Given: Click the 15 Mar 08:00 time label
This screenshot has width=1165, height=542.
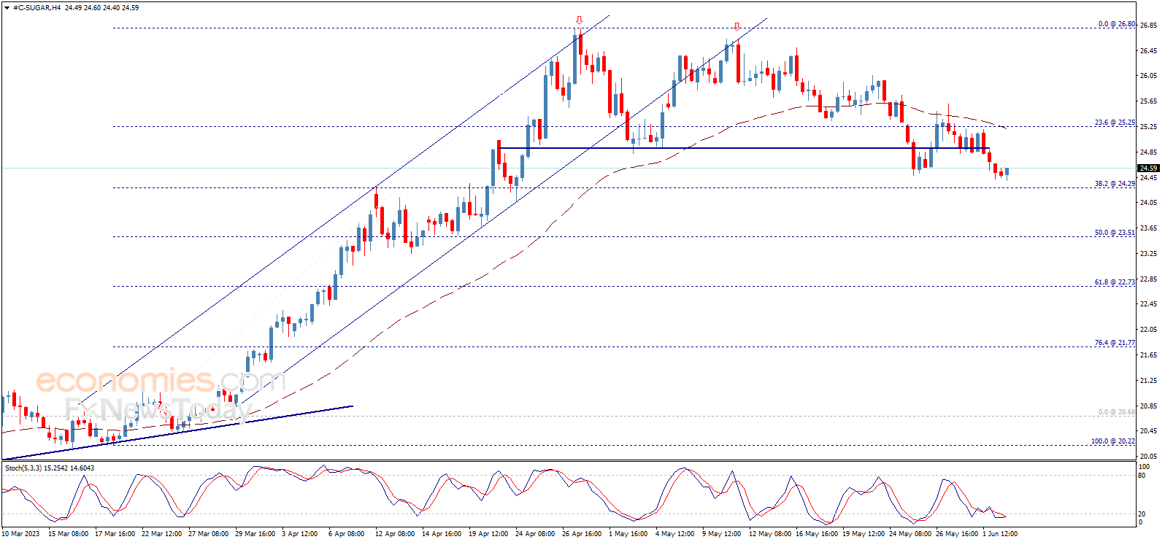Looking at the screenshot, I should [69, 534].
